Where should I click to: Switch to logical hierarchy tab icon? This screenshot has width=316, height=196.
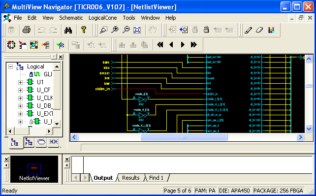pyautogui.click(x=15, y=142)
